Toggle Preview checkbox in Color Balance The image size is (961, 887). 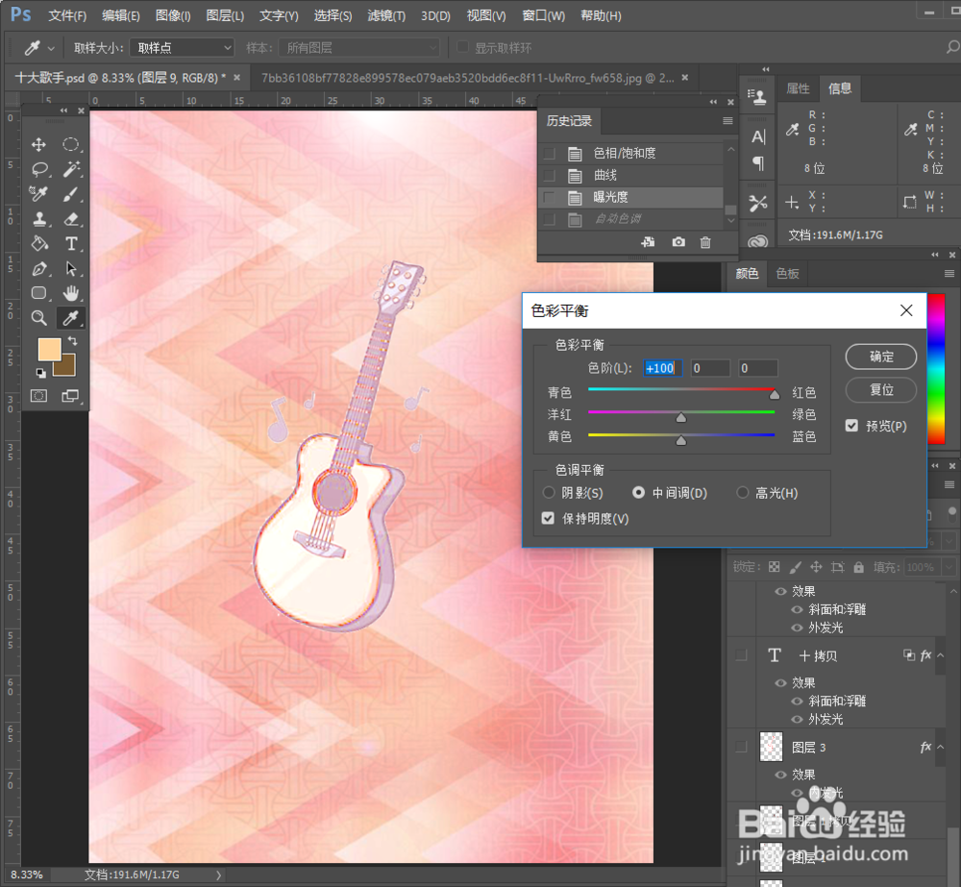pyautogui.click(x=851, y=426)
